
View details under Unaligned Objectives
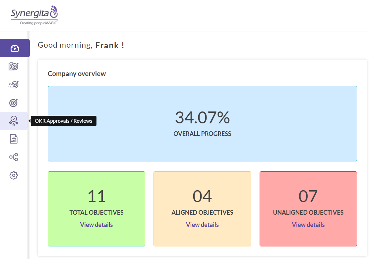coord(308,225)
